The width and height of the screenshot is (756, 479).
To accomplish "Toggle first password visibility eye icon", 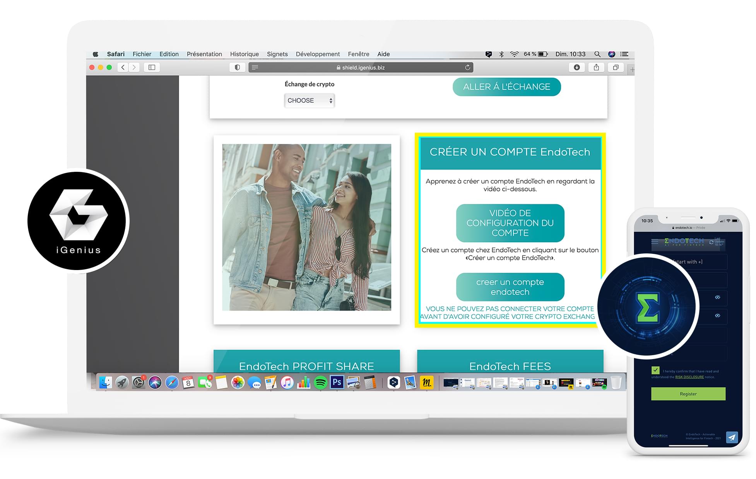I will 717,298.
